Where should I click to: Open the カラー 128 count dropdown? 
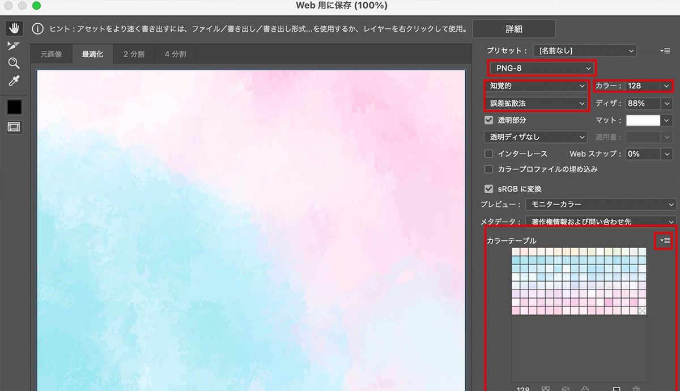pyautogui.click(x=648, y=86)
